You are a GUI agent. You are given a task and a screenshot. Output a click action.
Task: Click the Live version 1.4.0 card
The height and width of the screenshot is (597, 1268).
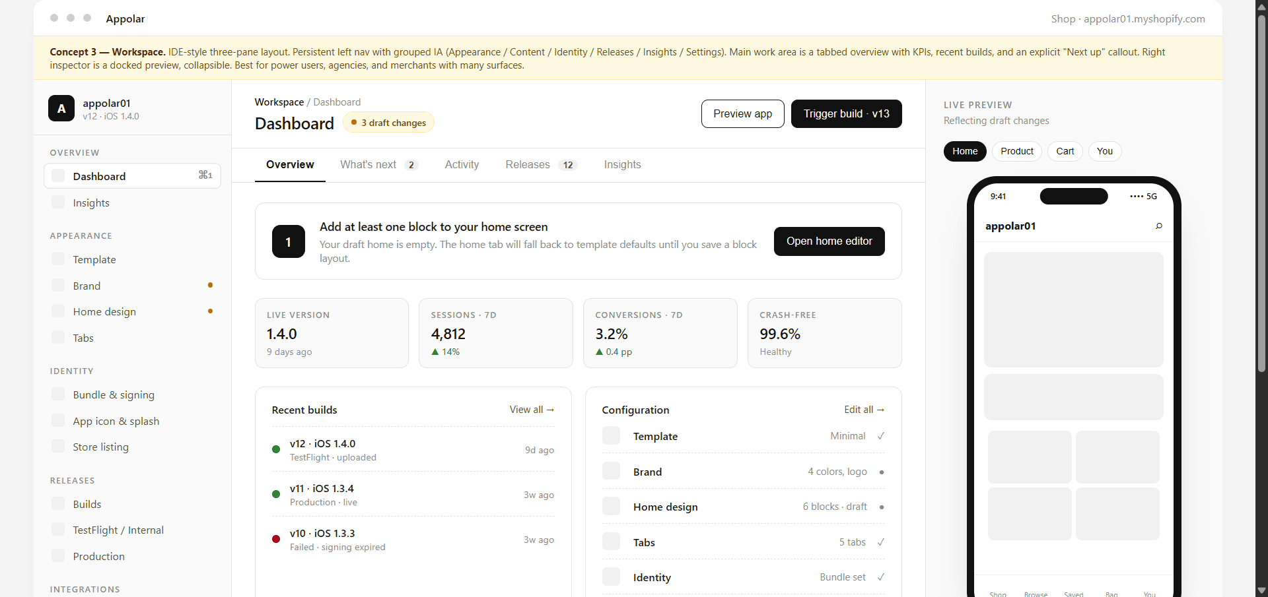(332, 332)
